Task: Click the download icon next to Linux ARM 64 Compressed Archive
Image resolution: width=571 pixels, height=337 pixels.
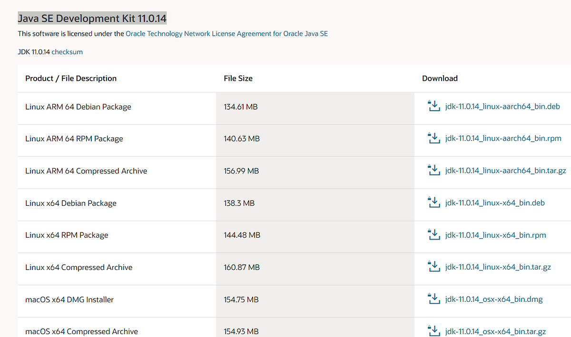Action: pos(434,170)
